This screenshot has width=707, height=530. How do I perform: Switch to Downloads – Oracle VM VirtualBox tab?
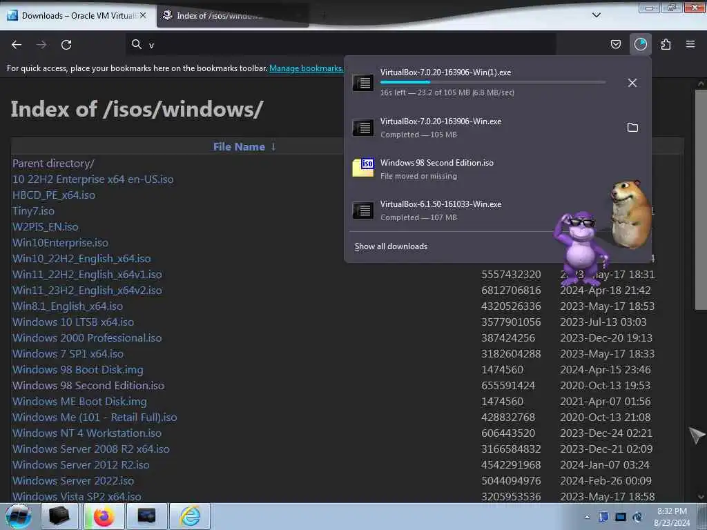coord(77,15)
